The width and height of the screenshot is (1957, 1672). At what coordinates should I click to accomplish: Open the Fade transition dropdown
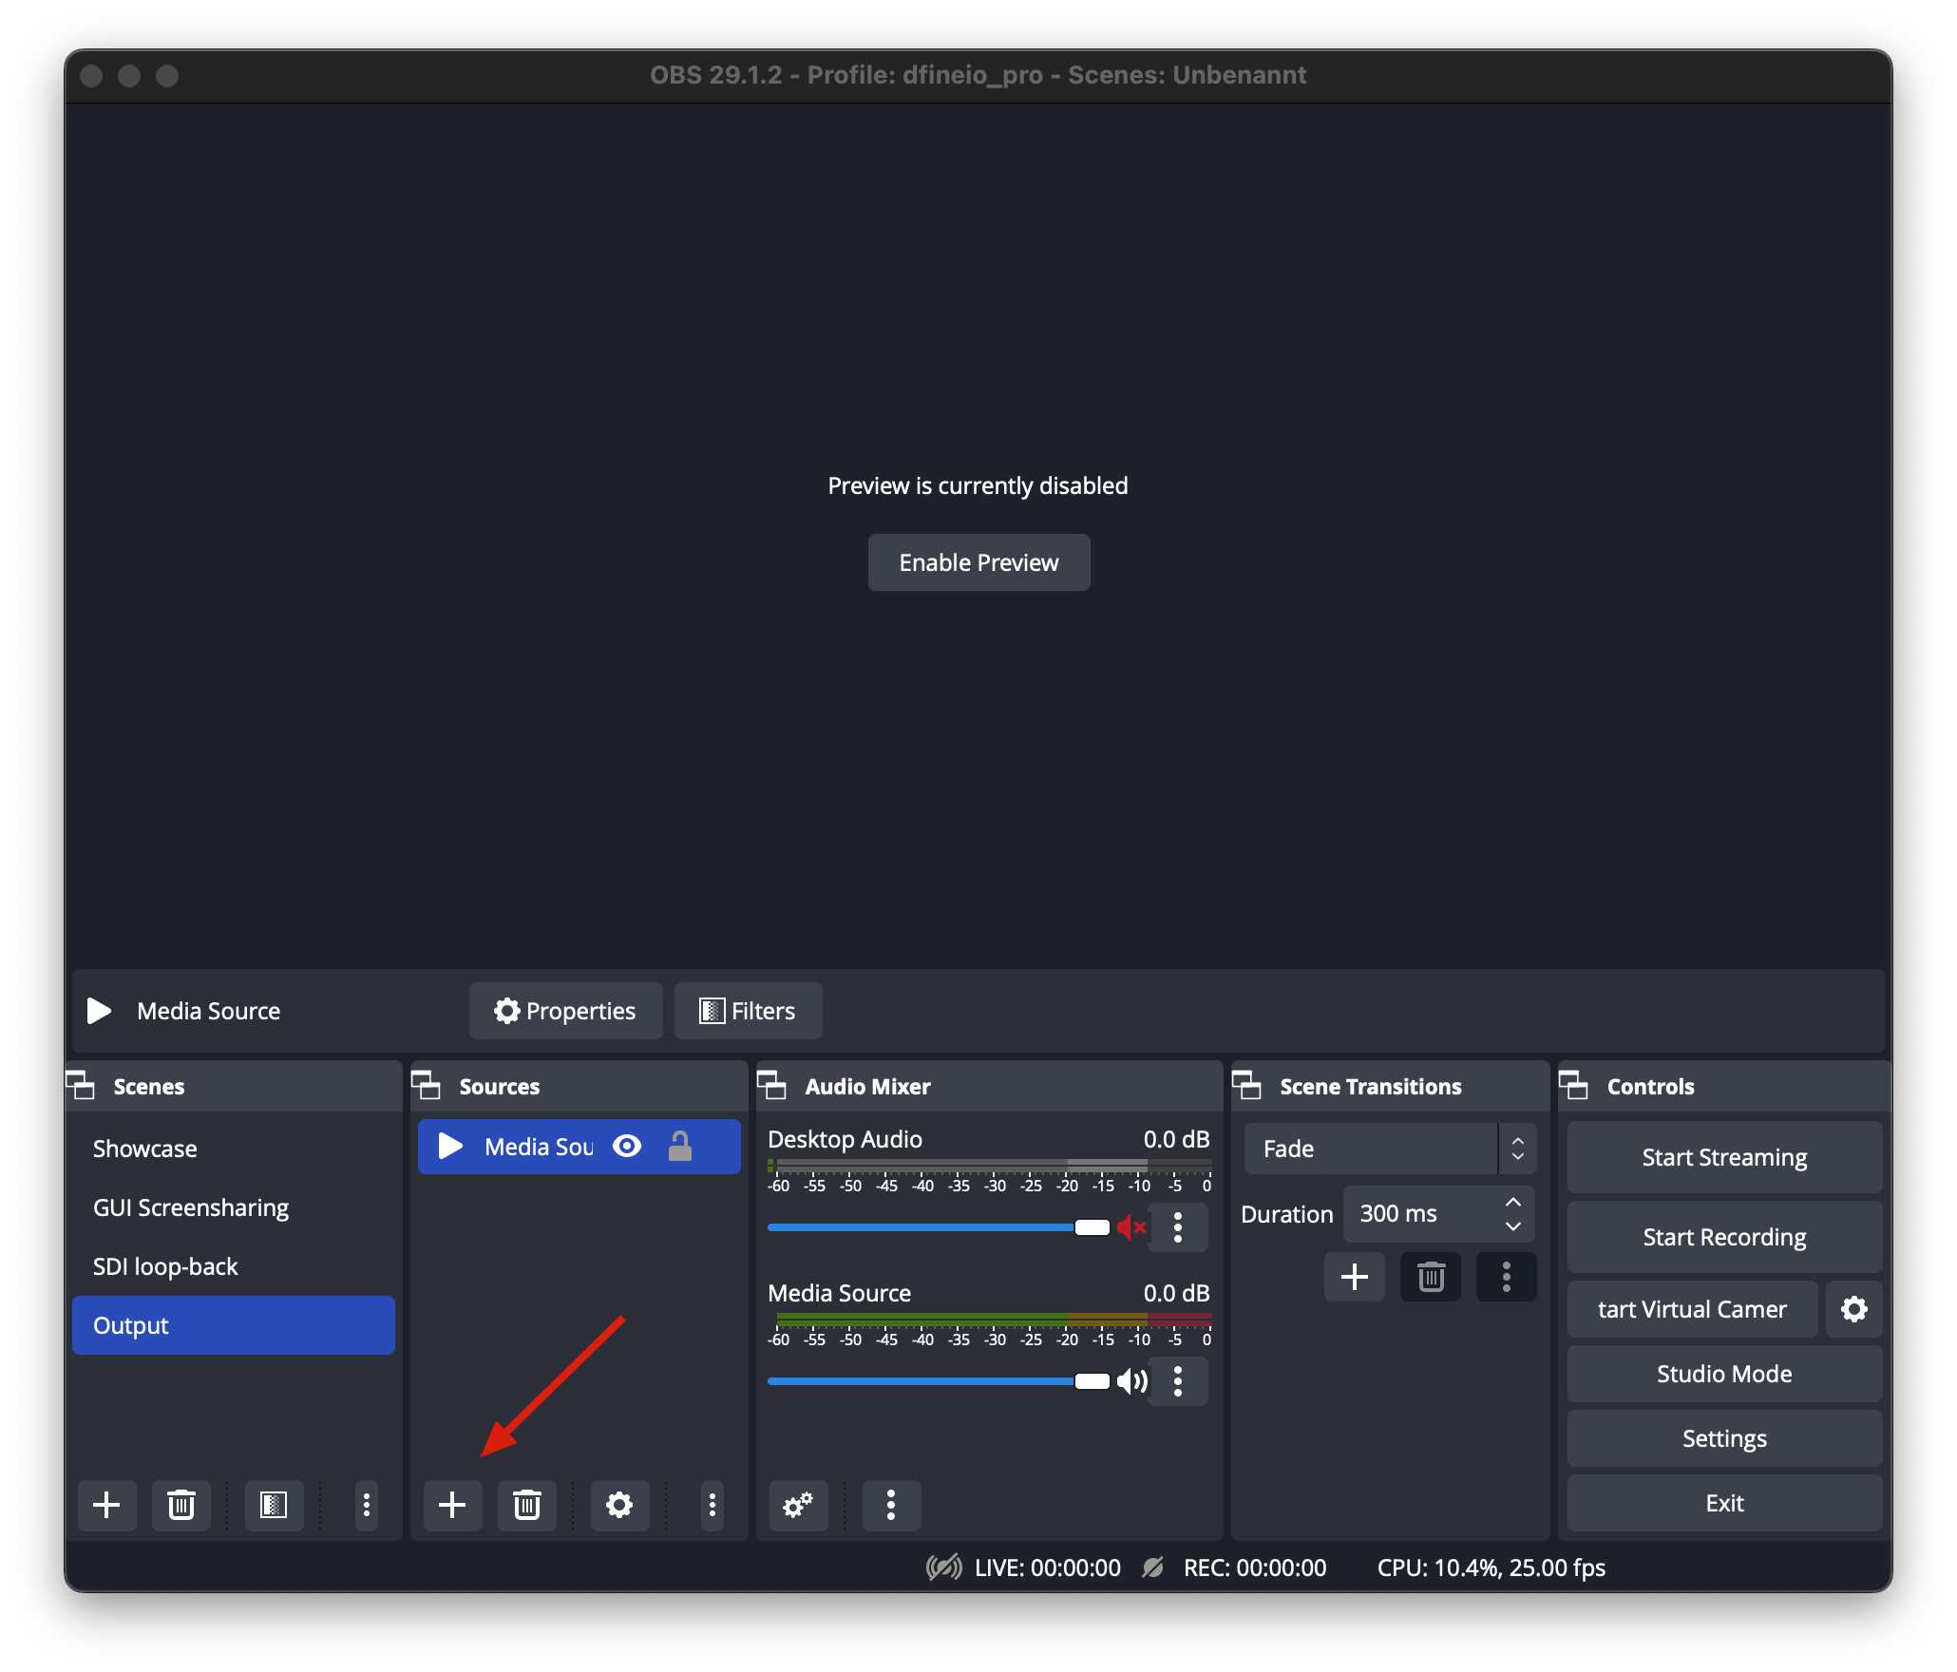click(x=1390, y=1149)
